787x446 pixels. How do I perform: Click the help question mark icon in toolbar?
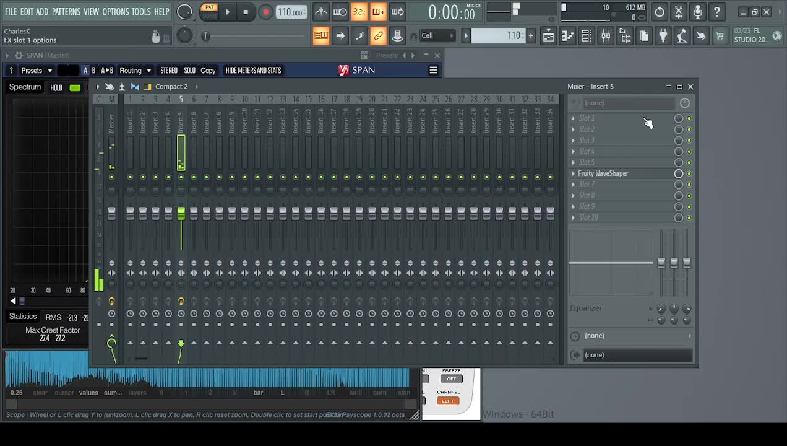pos(716,12)
